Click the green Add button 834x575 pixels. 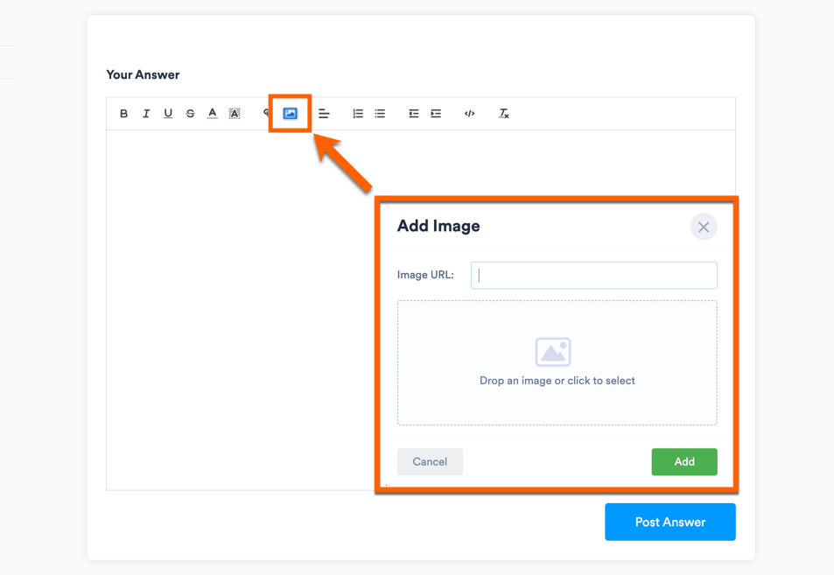[684, 462]
